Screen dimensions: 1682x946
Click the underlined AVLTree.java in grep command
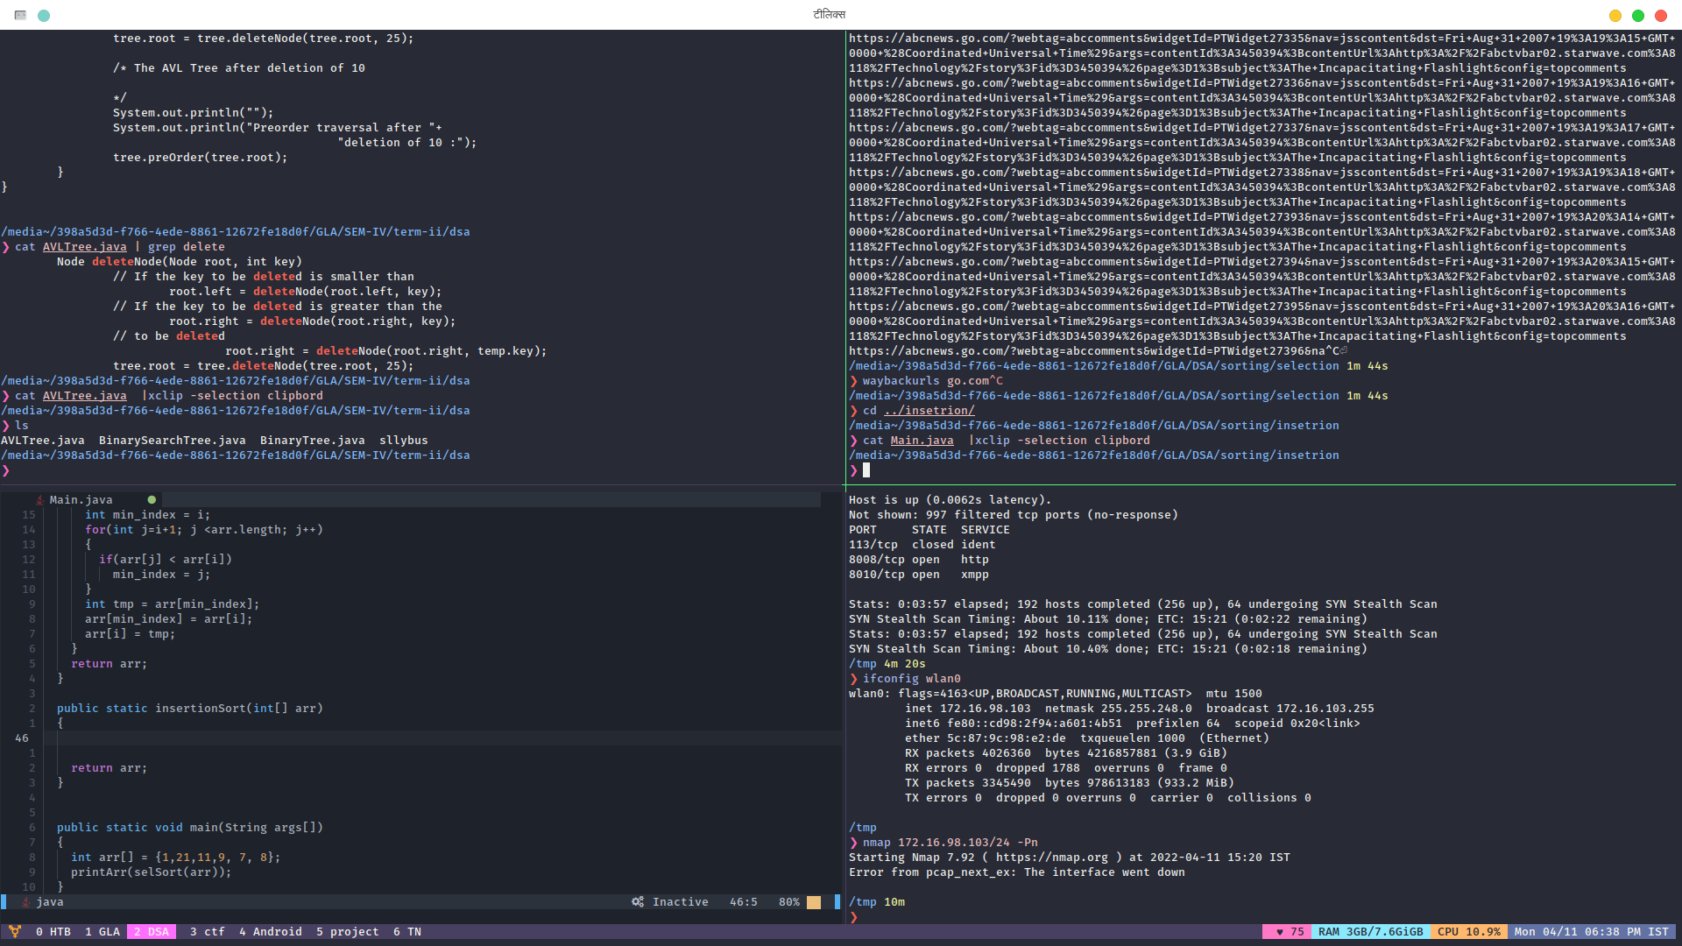(x=84, y=247)
